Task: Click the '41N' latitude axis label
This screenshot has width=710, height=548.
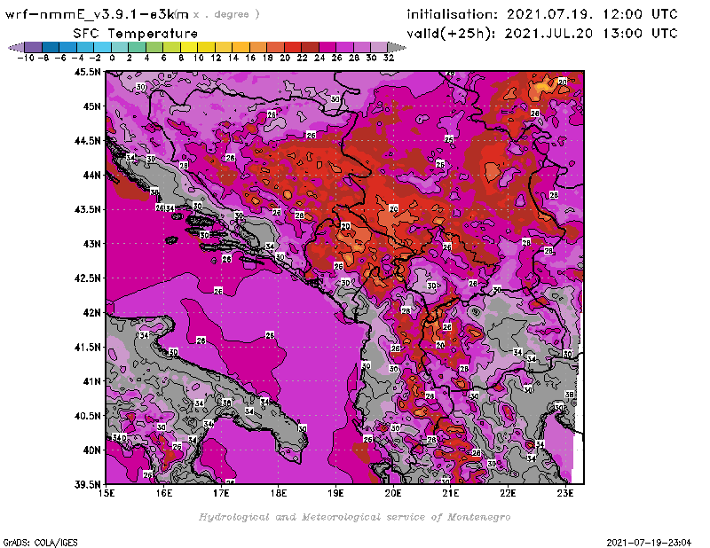Action: pos(91,381)
